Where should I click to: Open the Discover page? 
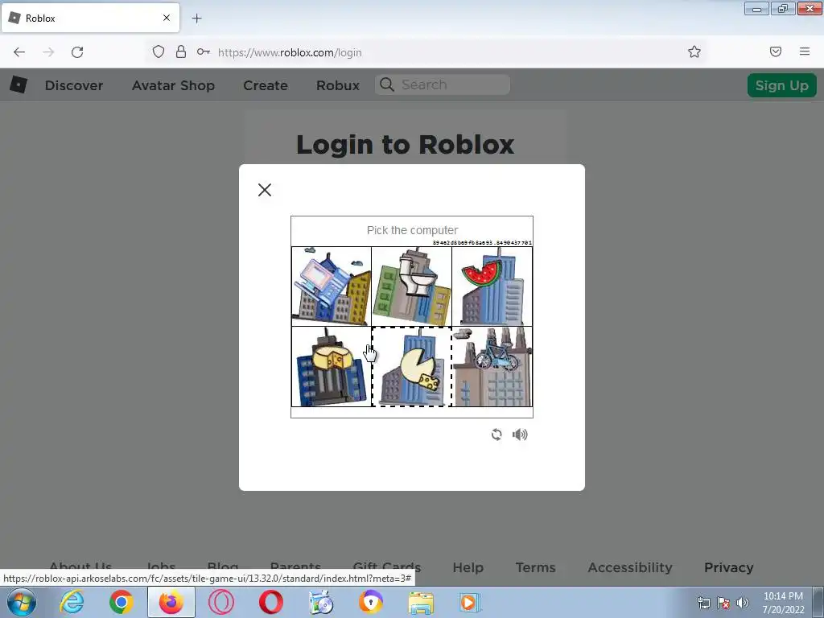[x=74, y=85]
